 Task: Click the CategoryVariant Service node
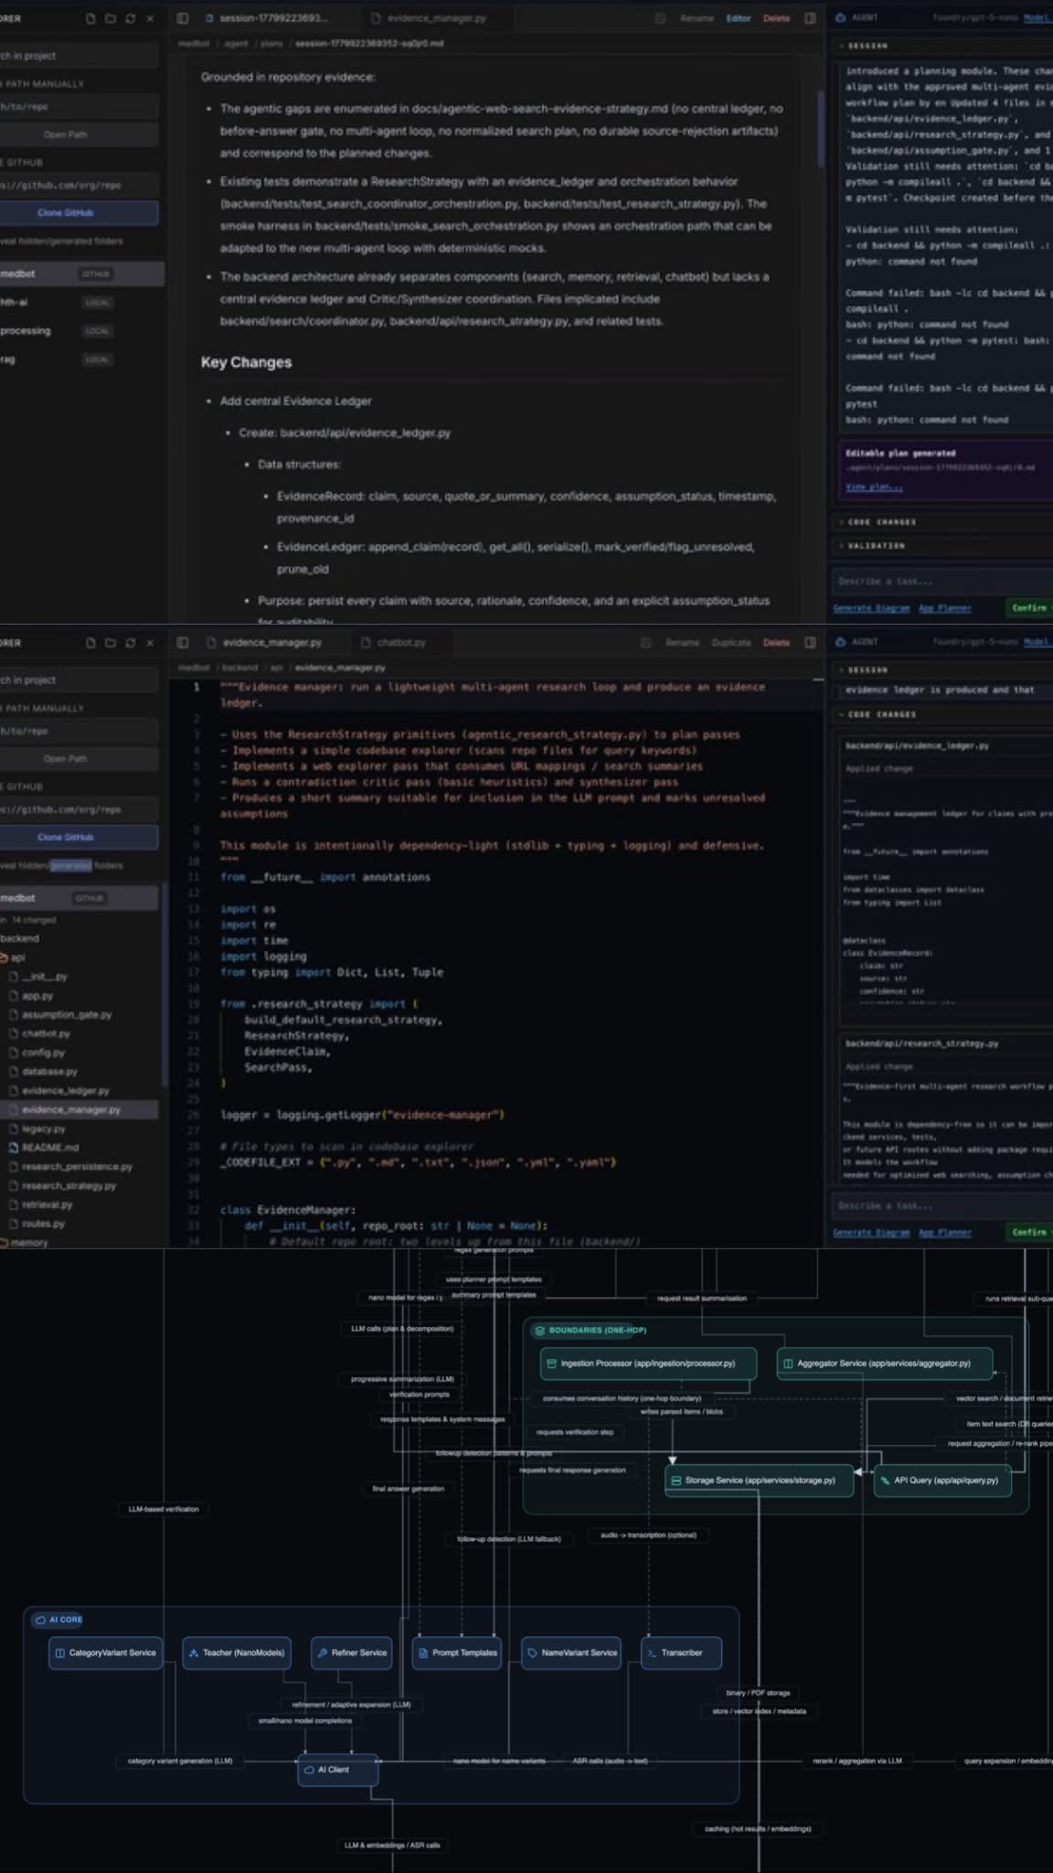coord(105,1652)
